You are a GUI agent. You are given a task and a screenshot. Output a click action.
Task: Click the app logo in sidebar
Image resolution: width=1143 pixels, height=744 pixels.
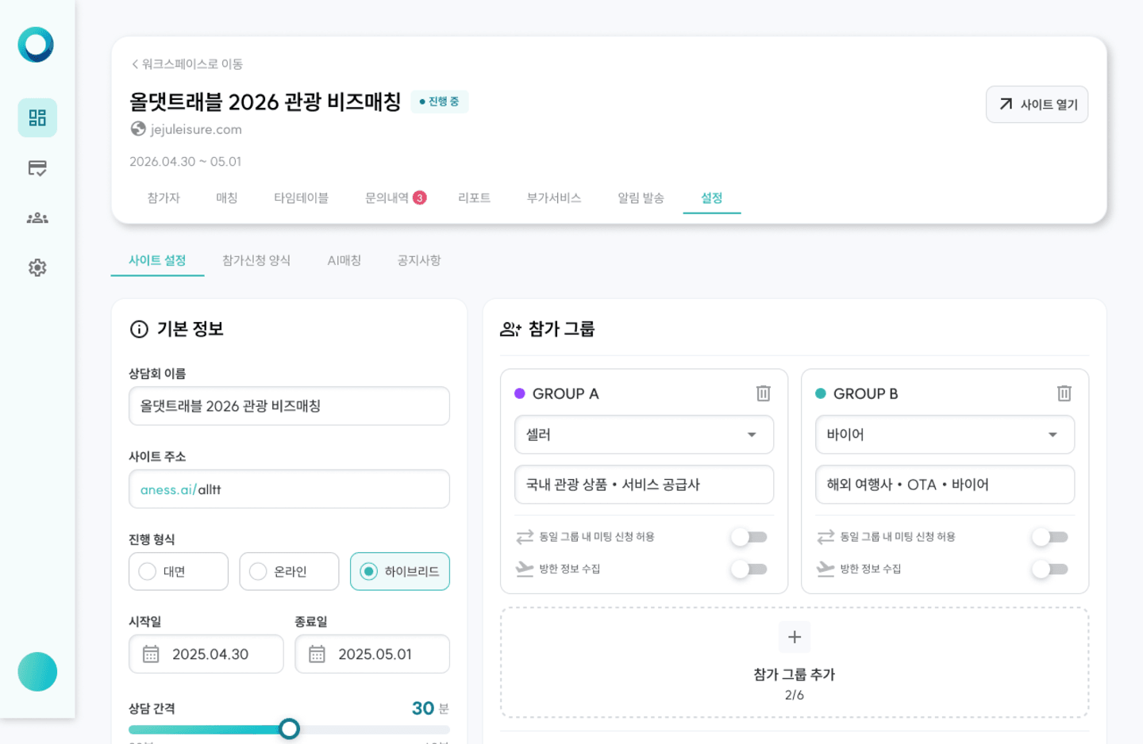click(36, 44)
